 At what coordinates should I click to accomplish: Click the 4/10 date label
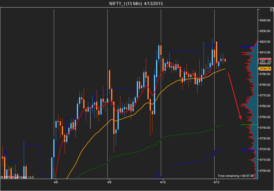pos(163,182)
